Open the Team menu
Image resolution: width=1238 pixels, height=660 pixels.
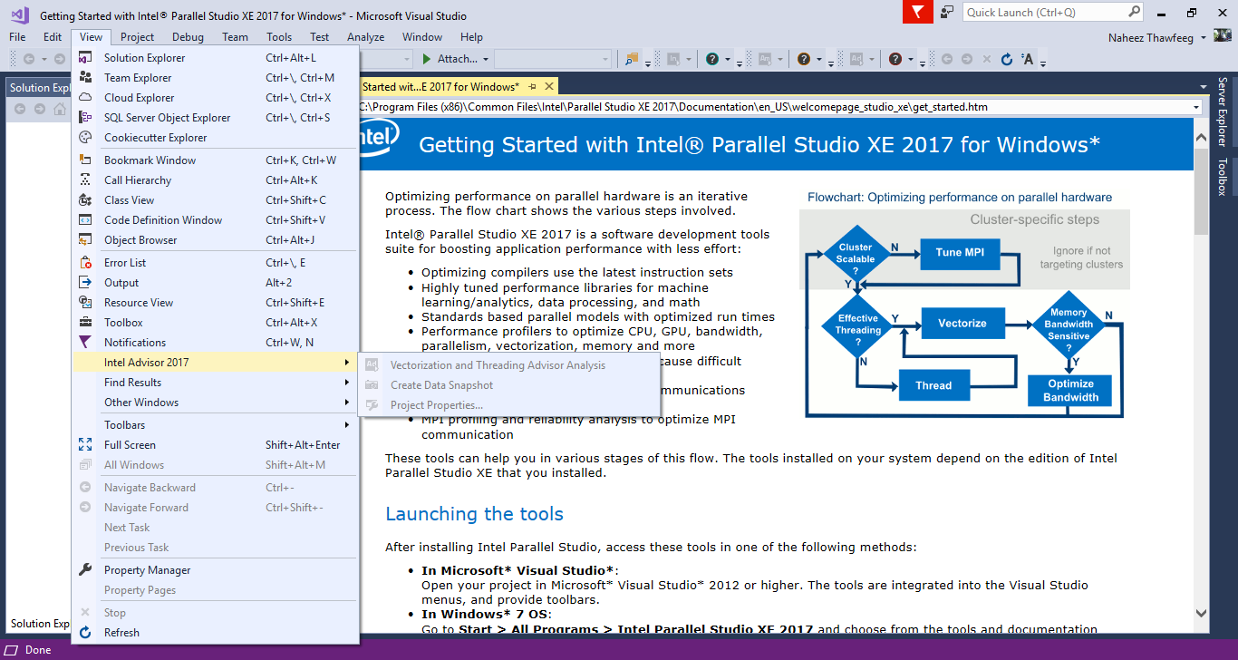[x=235, y=37]
